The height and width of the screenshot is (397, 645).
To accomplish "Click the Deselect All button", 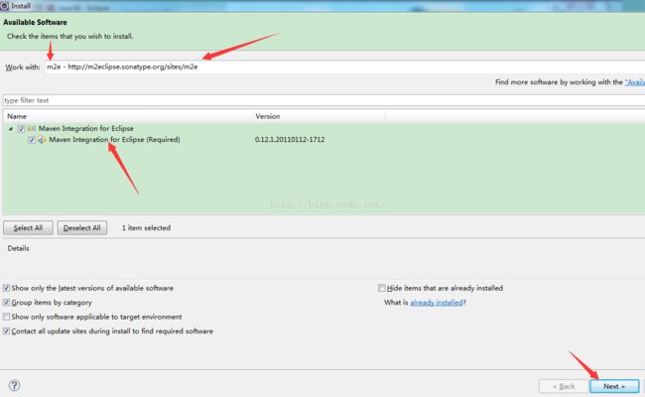I will click(82, 228).
